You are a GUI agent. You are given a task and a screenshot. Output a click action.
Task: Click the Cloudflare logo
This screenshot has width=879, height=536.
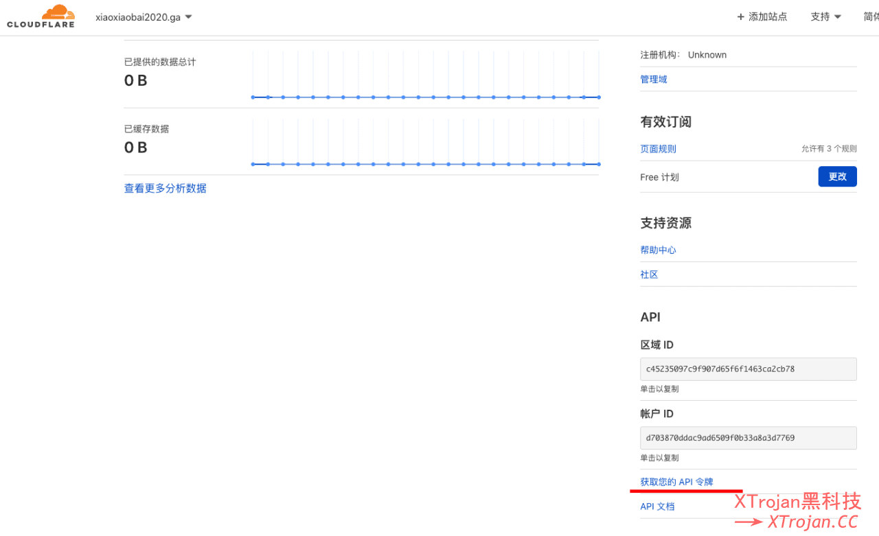(41, 16)
